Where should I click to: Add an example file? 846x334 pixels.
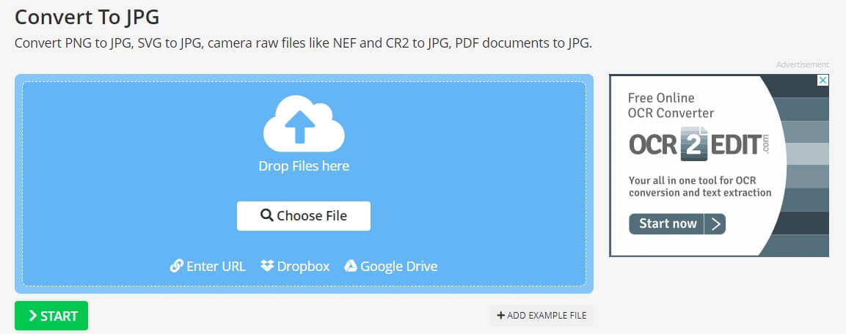pos(541,316)
